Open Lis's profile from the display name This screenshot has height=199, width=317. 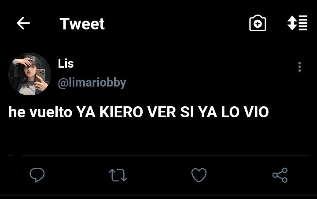(66, 63)
